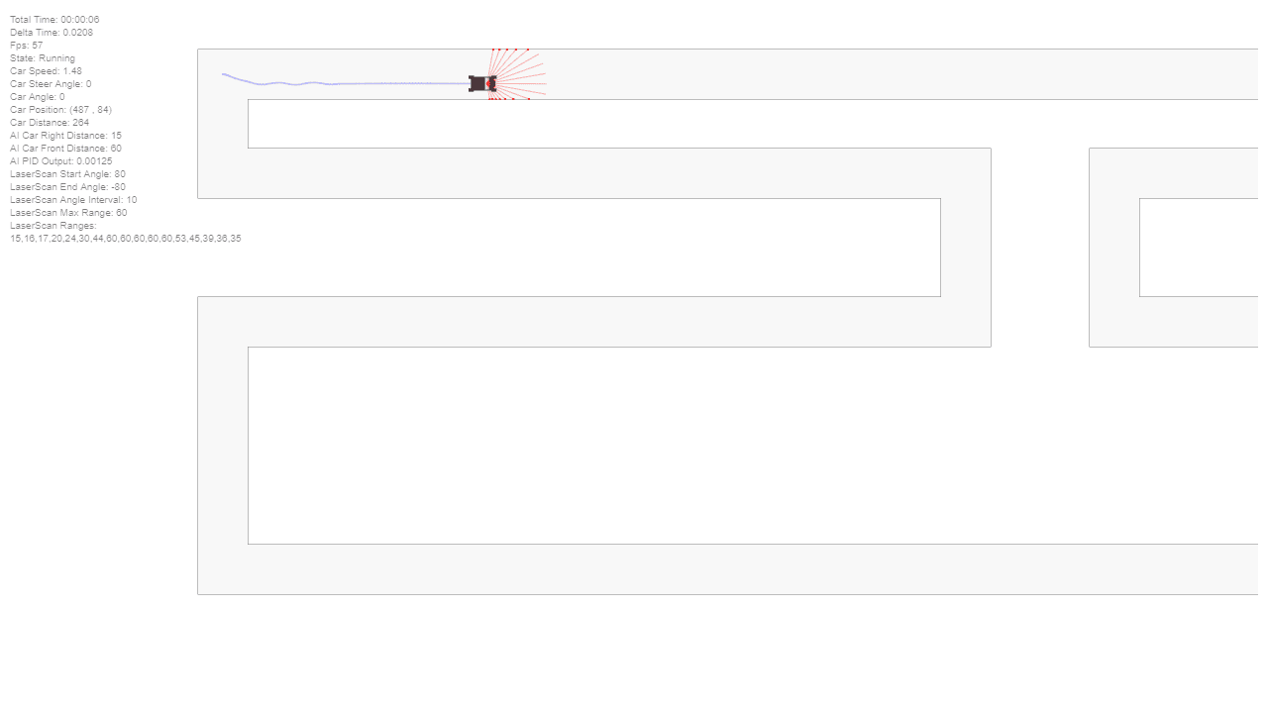This screenshot has width=1268, height=713.
Task: Select the LaserScan Ranges number list
Action: [126, 239]
